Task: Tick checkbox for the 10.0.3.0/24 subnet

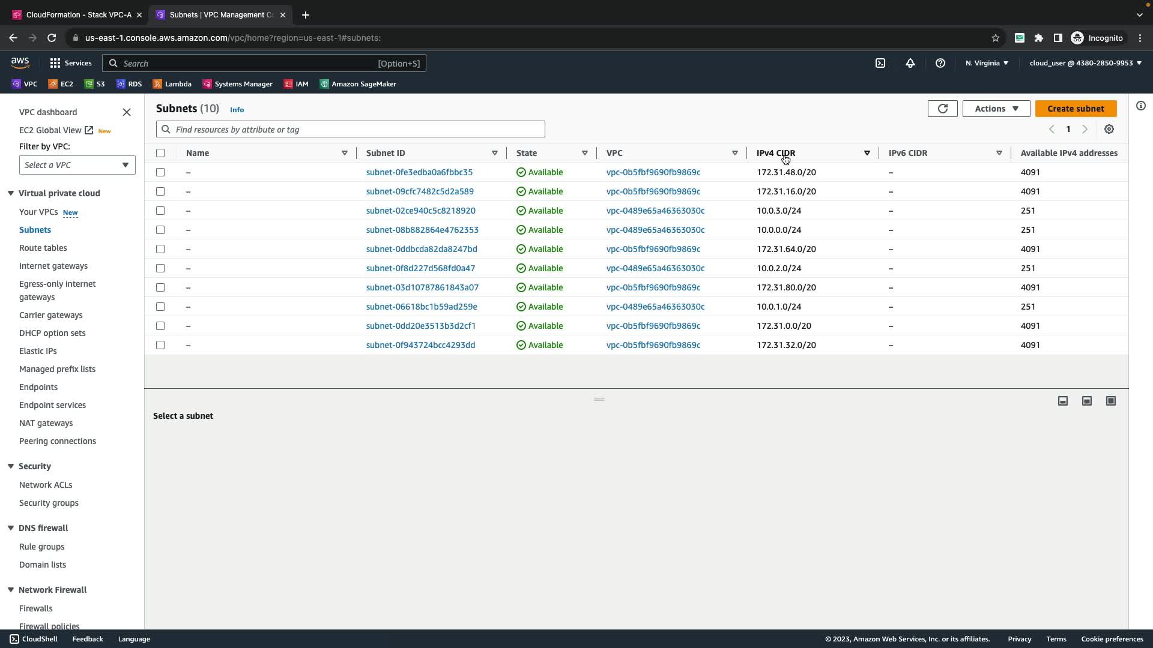Action: 160,211
